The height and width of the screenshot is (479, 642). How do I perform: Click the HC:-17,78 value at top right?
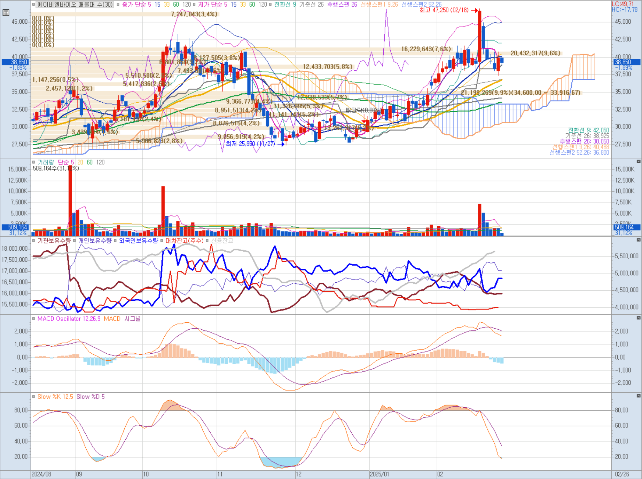click(625, 9)
